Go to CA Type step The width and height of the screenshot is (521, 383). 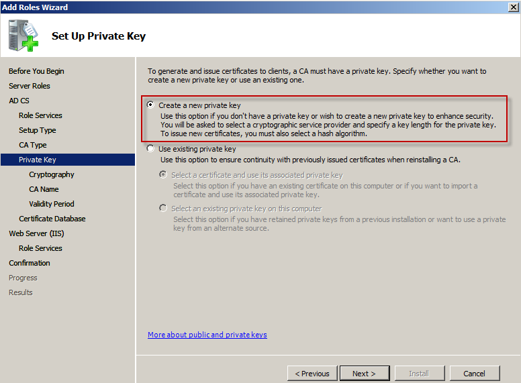click(33, 145)
